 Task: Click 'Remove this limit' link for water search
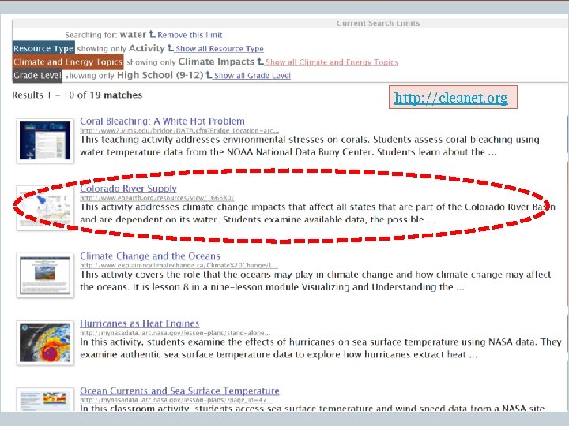190,35
